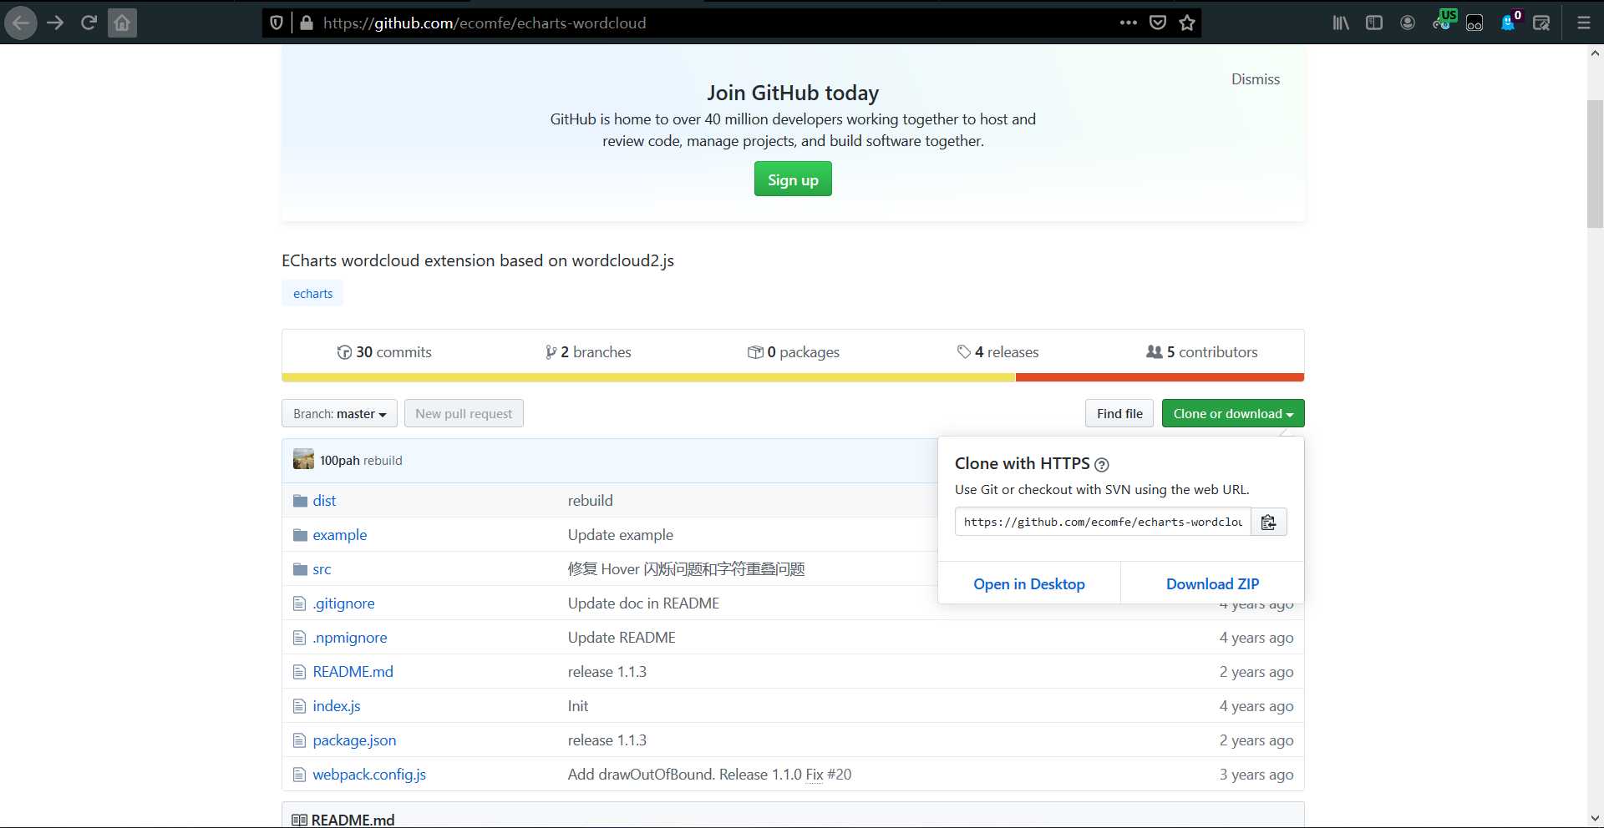This screenshot has height=828, width=1604.
Task: Click the 100pah avatar image
Action: click(303, 459)
